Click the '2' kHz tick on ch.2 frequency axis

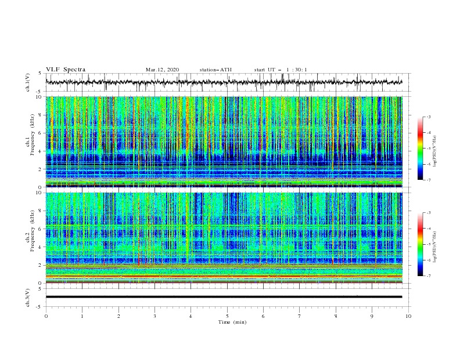point(41,265)
